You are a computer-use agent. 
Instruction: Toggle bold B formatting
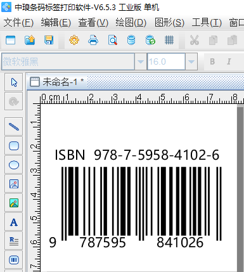click(212, 62)
